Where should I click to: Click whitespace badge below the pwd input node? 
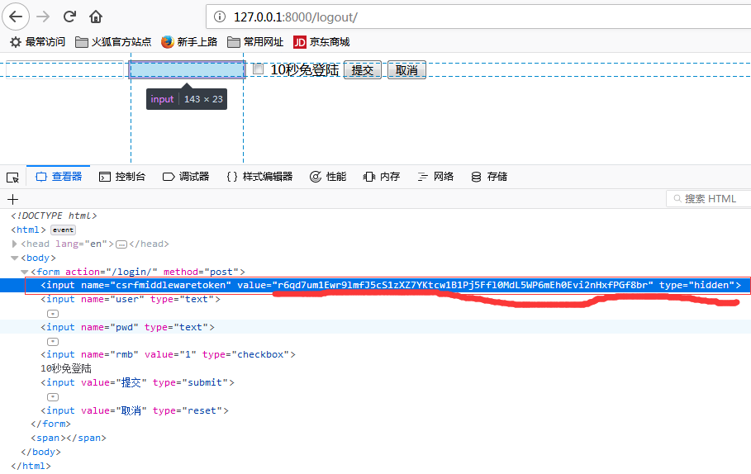(x=53, y=342)
